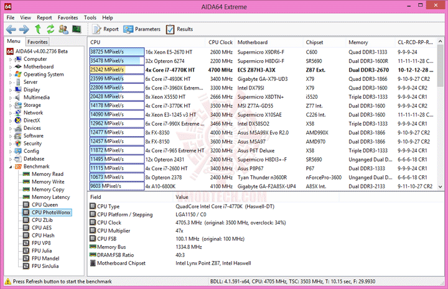Click the monitor diagnostics toolbar icon
This screenshot has width=448, height=289.
click(77, 29)
